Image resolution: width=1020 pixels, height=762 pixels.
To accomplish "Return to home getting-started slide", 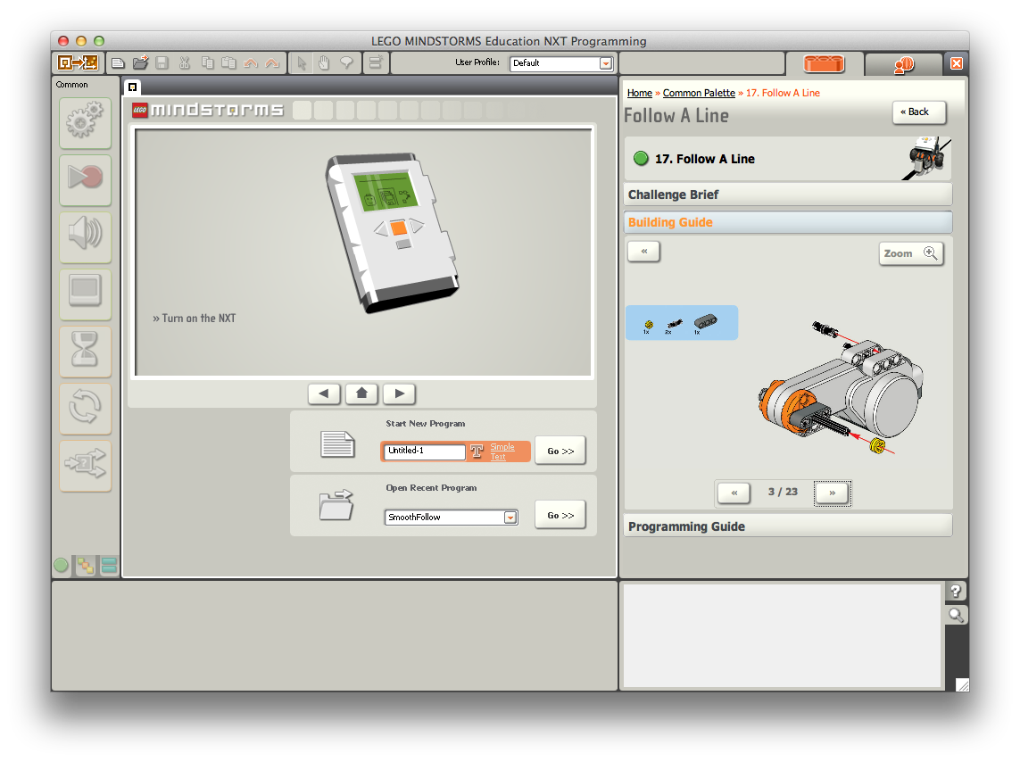I will tap(361, 393).
